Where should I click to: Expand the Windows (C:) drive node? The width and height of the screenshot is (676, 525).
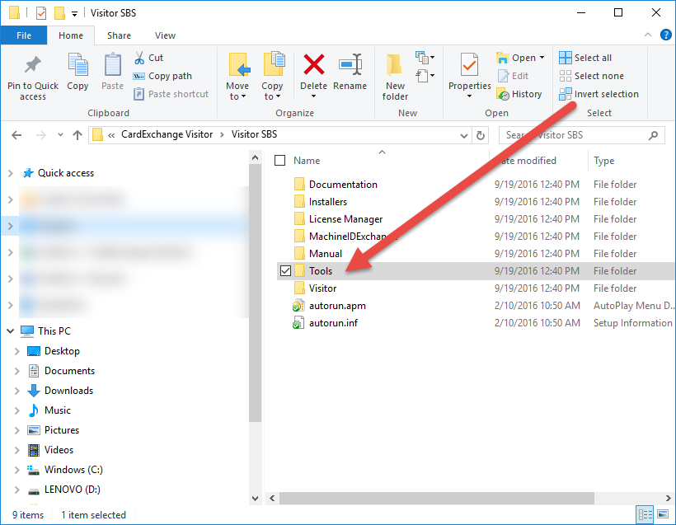[x=16, y=470]
